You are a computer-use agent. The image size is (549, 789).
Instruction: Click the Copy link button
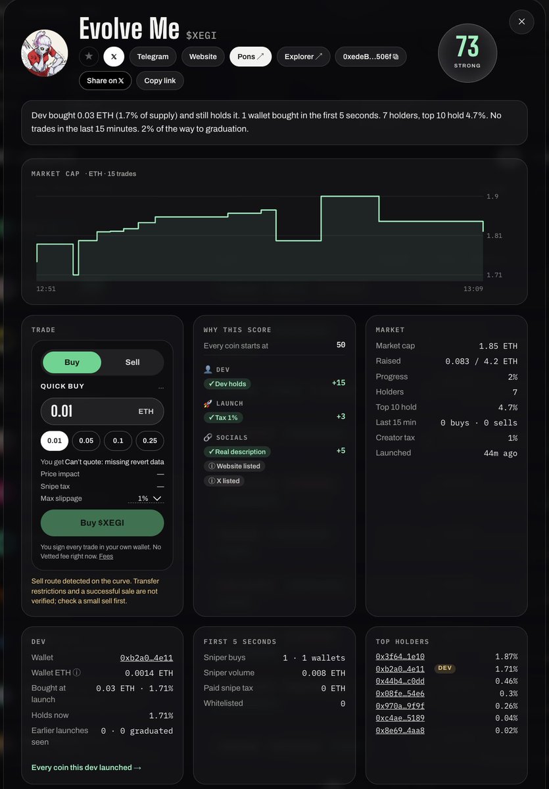click(160, 80)
